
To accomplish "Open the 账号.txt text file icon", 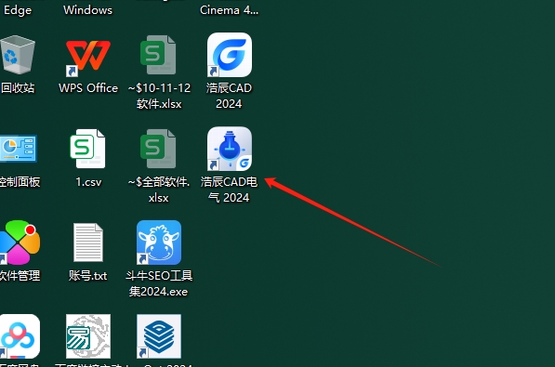I will 88,242.
